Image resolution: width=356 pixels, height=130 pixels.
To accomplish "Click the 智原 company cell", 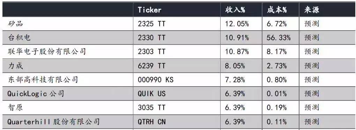I will (15, 108).
